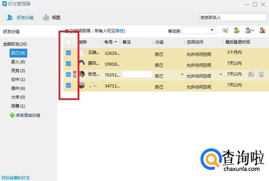This screenshot has width=269, height=181.
Task: Click account number 32629...
Action: [112, 53]
